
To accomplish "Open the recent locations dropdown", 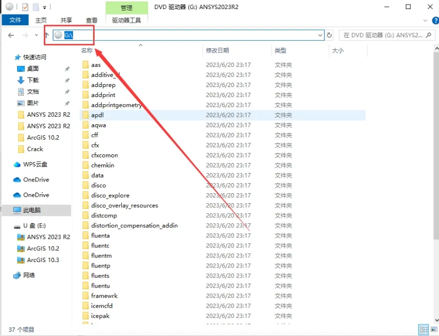I will pyautogui.click(x=36, y=35).
